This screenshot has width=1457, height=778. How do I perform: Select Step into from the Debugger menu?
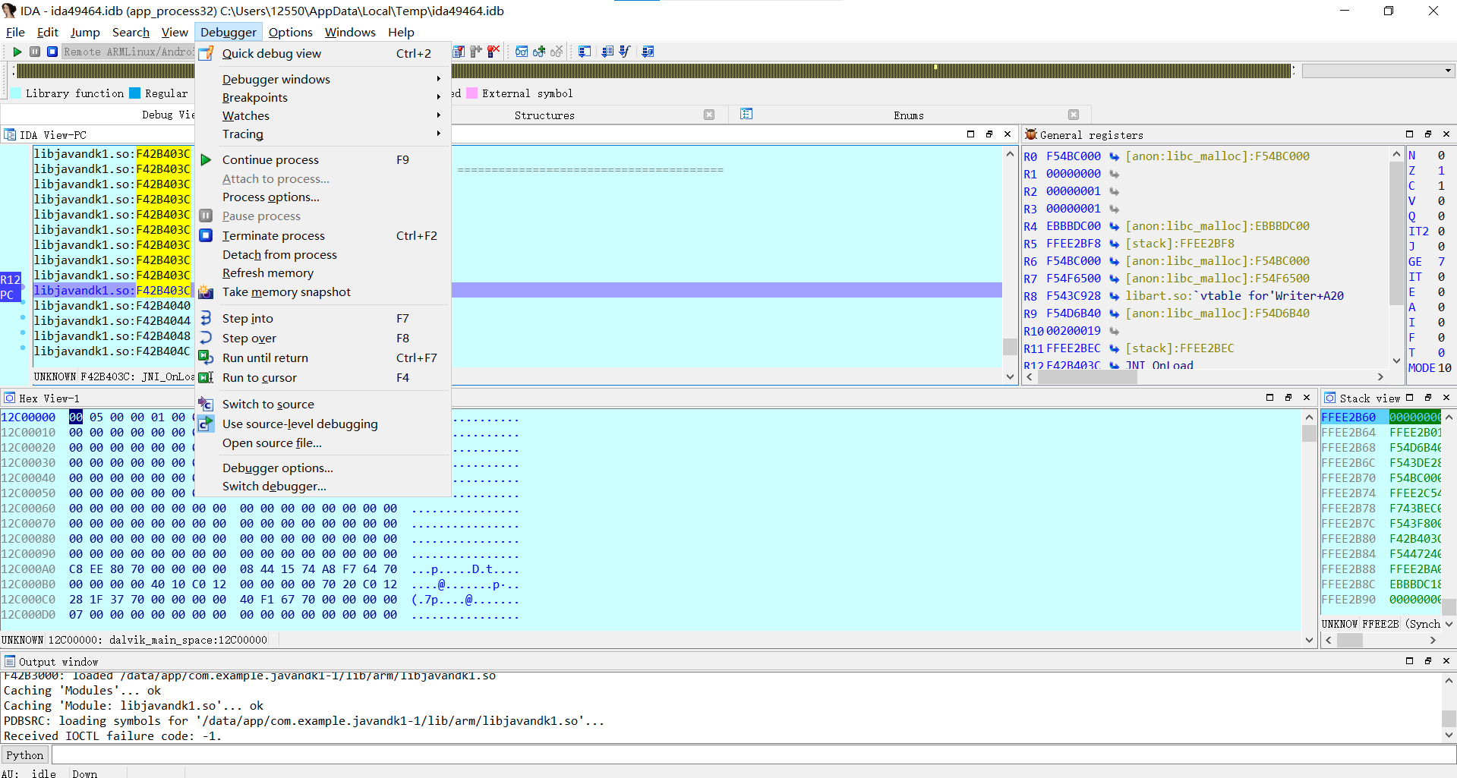coord(248,319)
